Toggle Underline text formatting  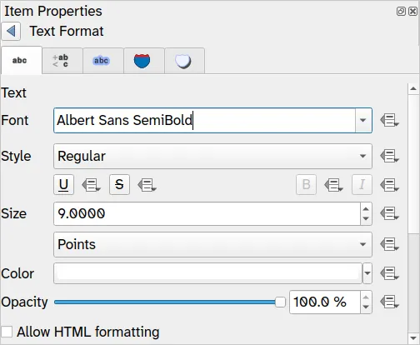click(63, 184)
